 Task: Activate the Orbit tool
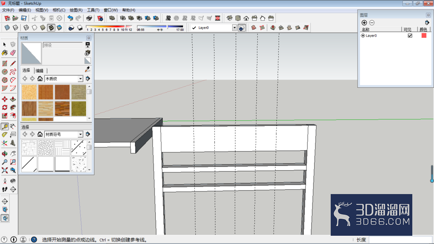point(5,154)
